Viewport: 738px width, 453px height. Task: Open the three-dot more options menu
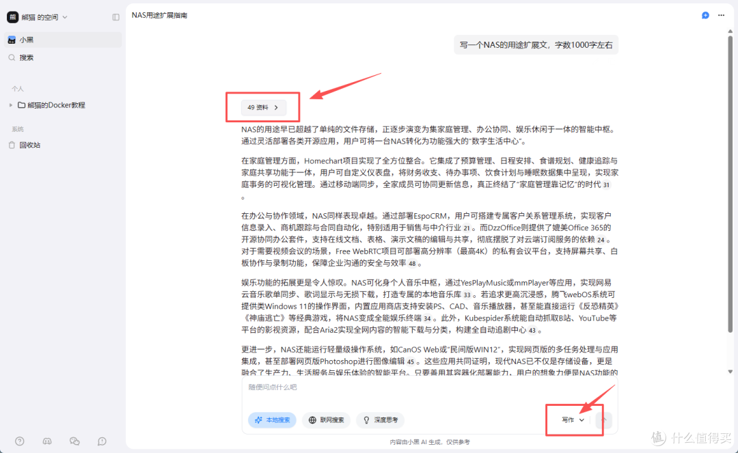pos(721,16)
